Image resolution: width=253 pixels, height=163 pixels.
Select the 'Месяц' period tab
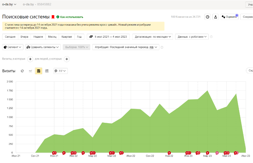point(52,37)
